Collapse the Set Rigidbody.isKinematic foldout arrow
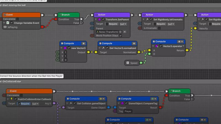 [x=144, y=19]
